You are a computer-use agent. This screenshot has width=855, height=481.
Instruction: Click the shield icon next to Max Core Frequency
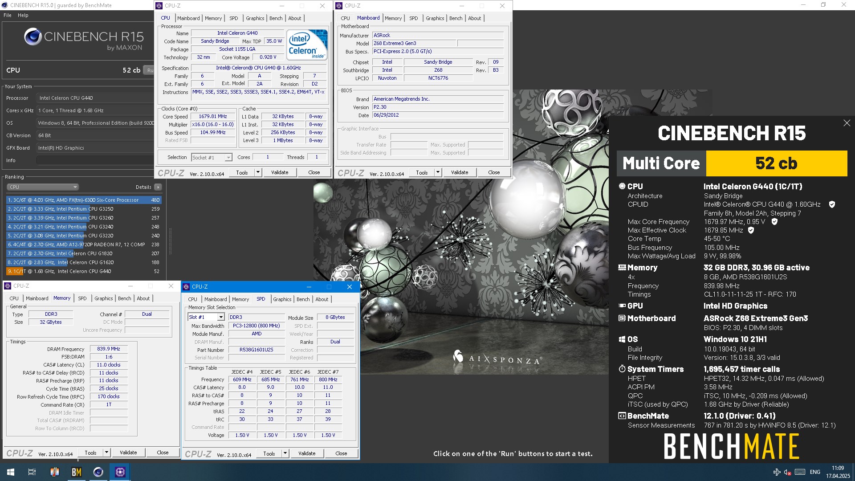tap(774, 221)
